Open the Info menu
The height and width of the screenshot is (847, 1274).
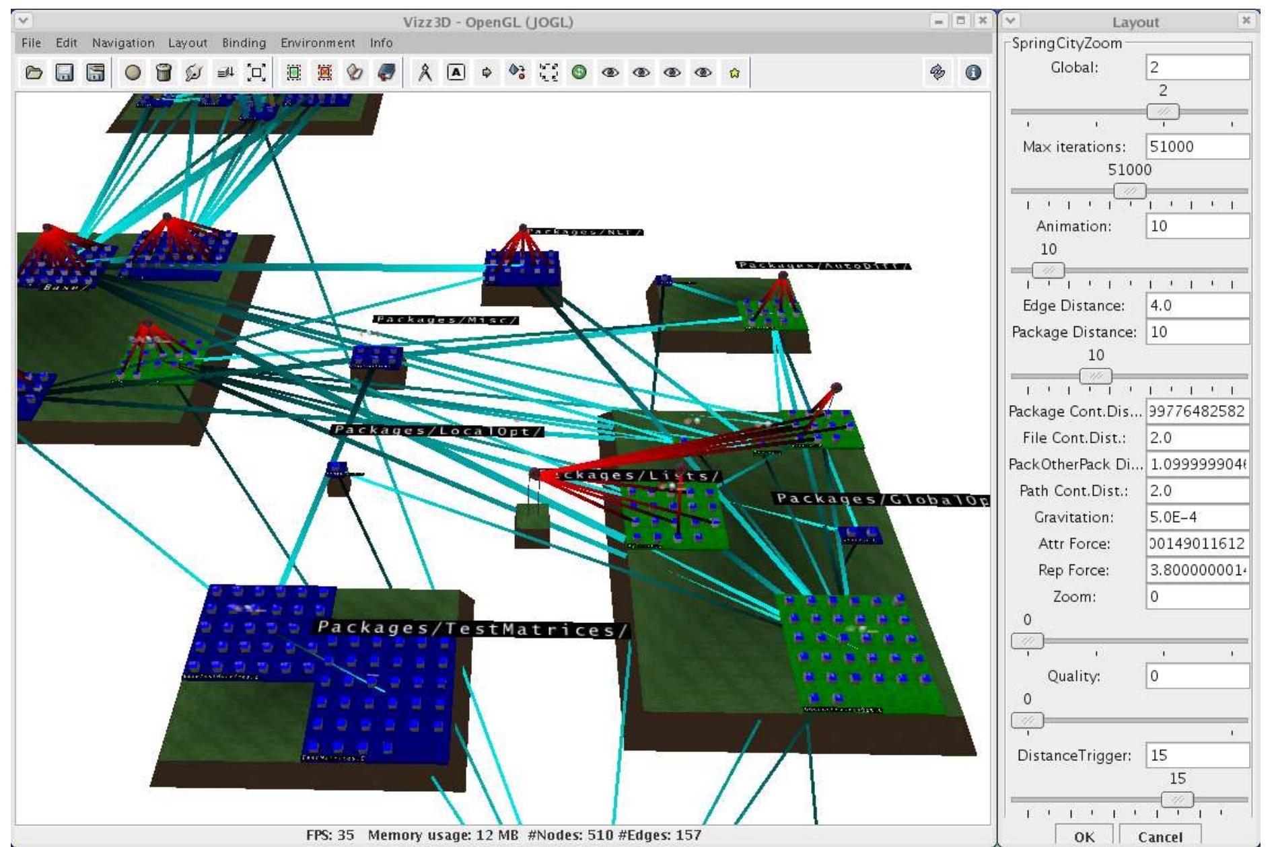pos(381,43)
